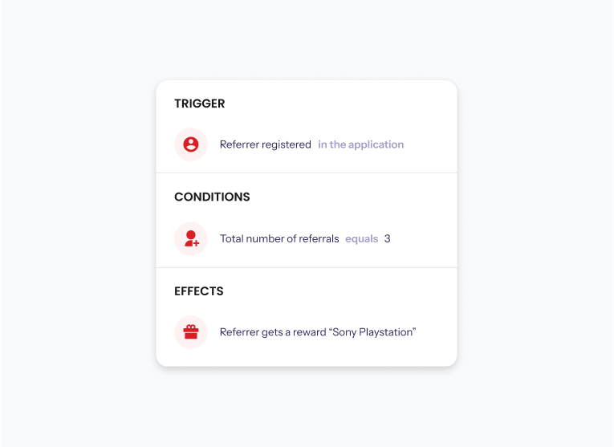Select the TRIGGER section heading
The height and width of the screenshot is (447, 614).
coord(200,104)
